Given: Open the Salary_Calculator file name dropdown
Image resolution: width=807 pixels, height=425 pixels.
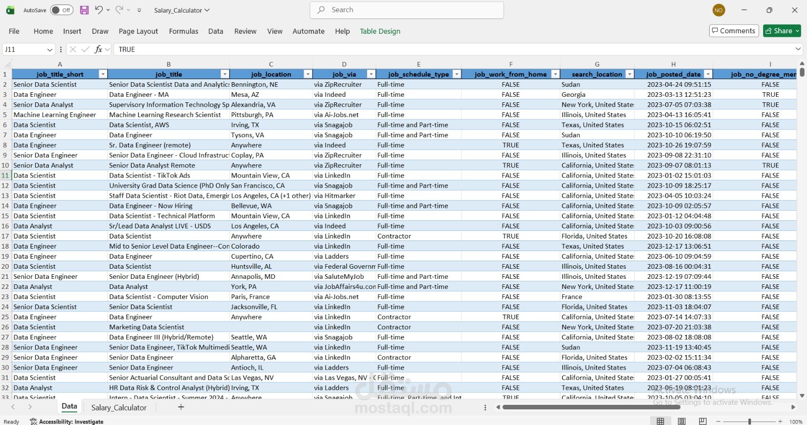Looking at the screenshot, I should pos(207,10).
